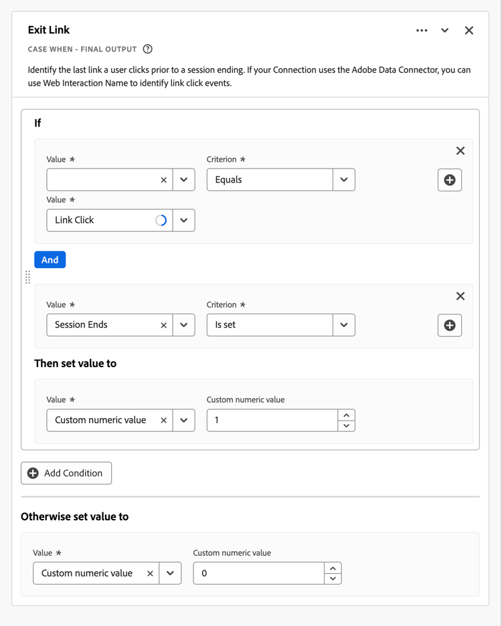Open the Equals criterion dropdown
502x626 pixels.
click(344, 180)
